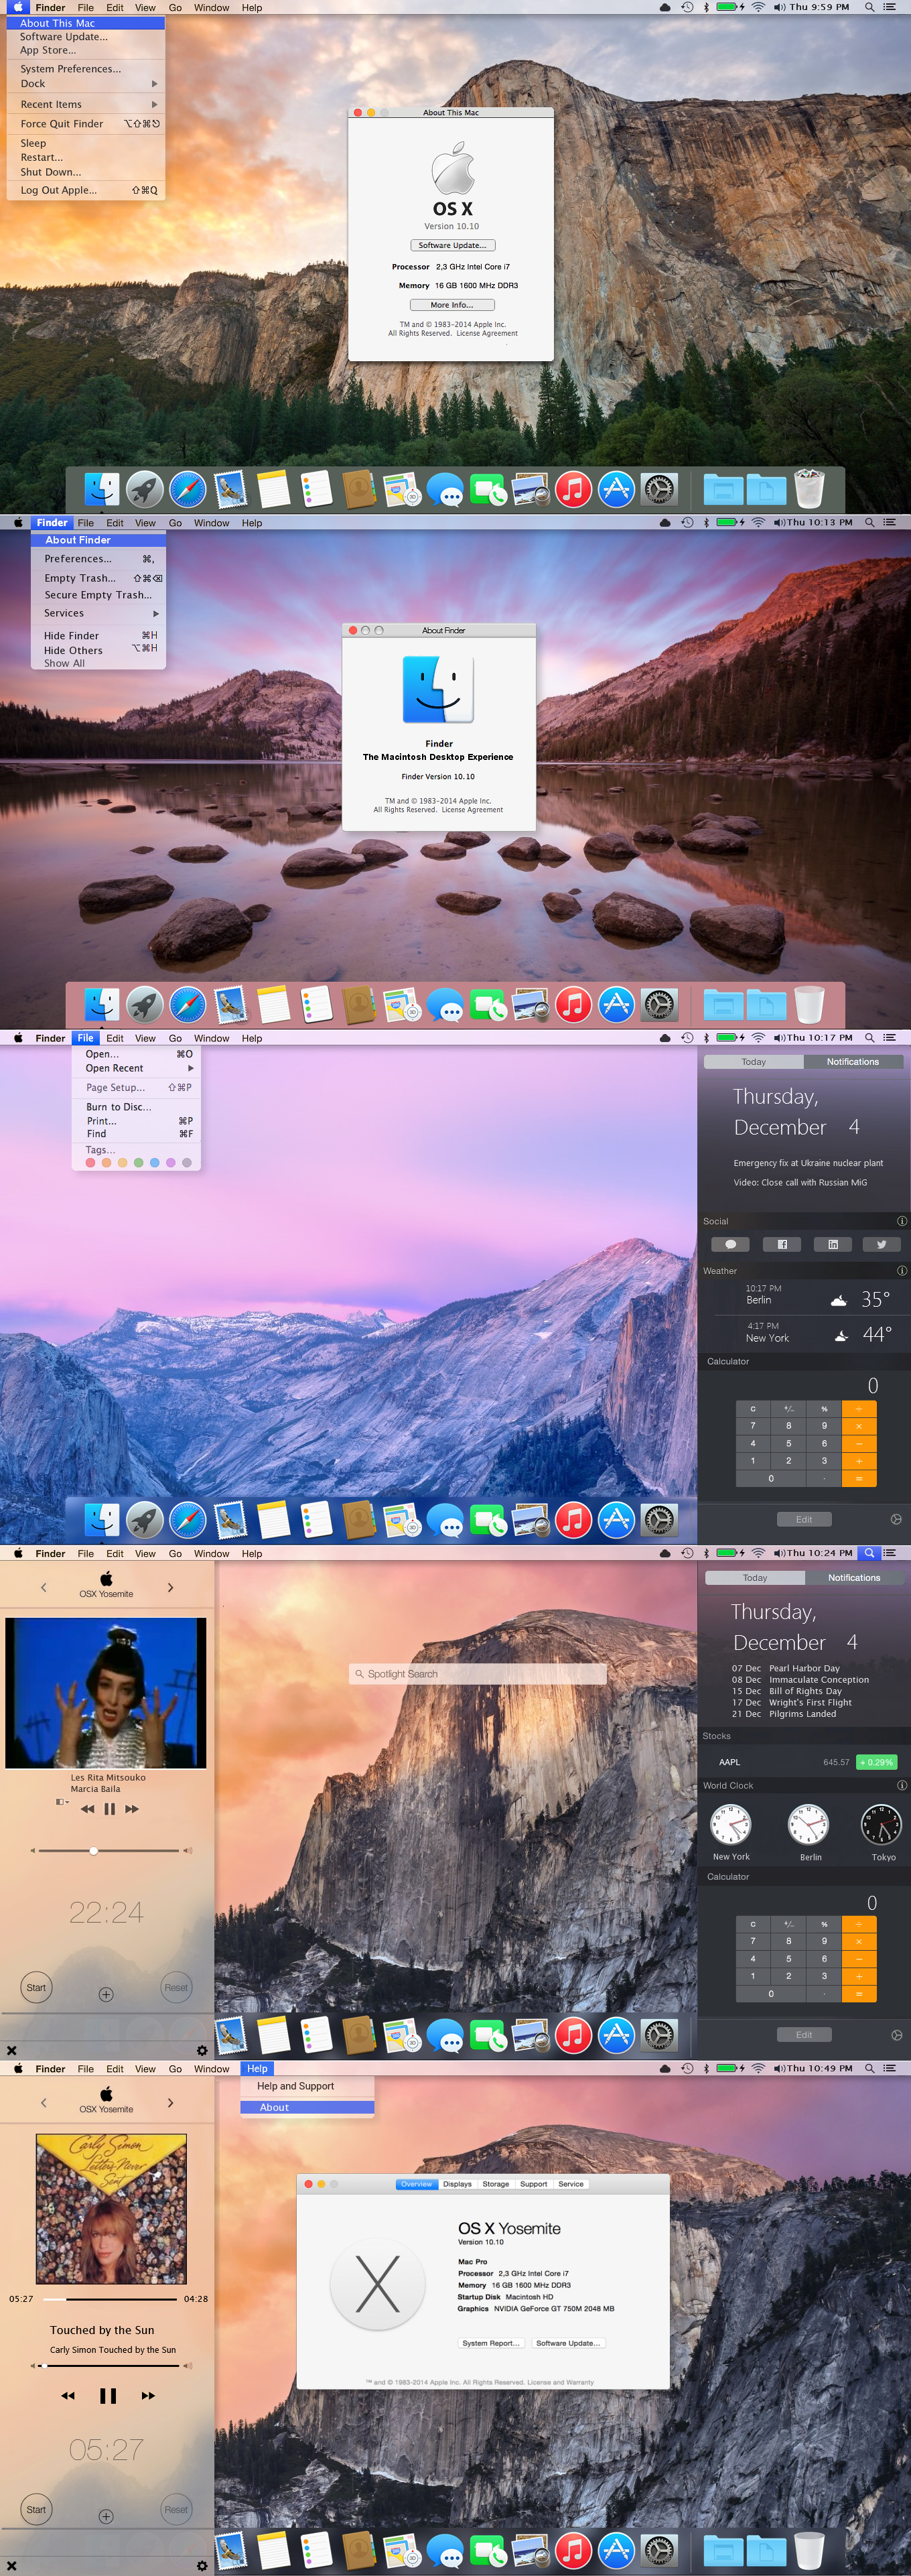The height and width of the screenshot is (2576, 911).
Task: Select the Berlin analog clock face
Action: pos(809,1825)
